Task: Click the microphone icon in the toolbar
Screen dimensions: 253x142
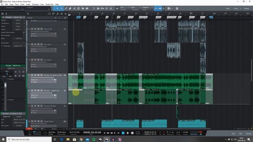Action: click(x=111, y=8)
